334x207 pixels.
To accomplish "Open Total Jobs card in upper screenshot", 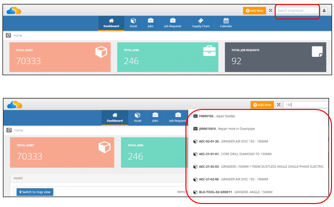I will (x=167, y=57).
